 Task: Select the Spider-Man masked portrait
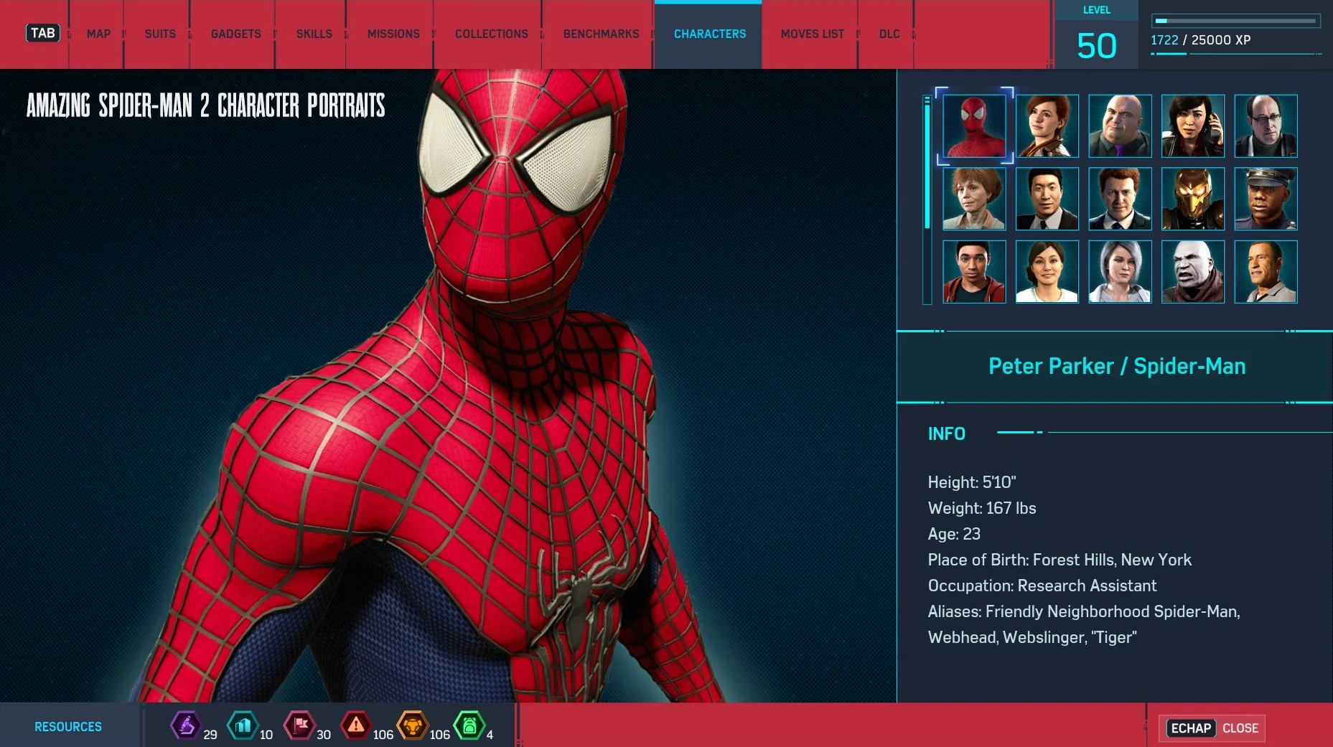point(974,126)
